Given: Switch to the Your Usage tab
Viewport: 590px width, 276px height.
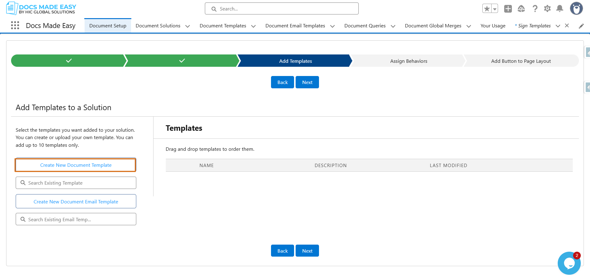Looking at the screenshot, I should (493, 26).
